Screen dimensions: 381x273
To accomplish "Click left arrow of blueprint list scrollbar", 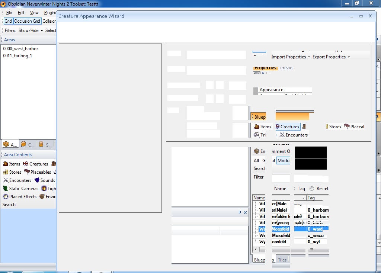I will pyautogui.click(x=255, y=249).
